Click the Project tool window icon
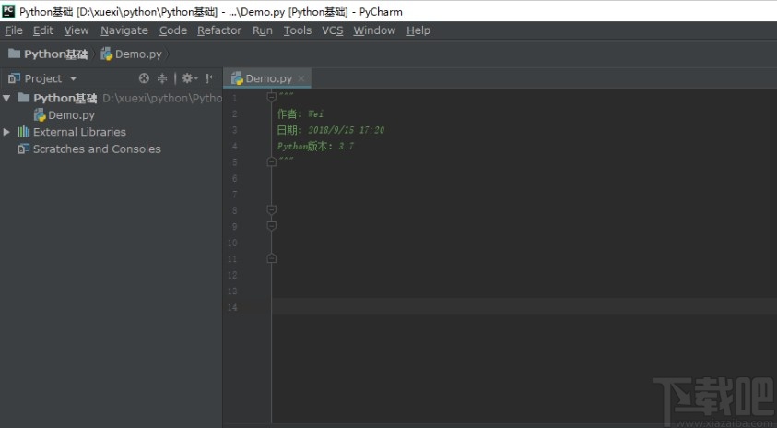This screenshot has height=428, width=777. (x=15, y=78)
